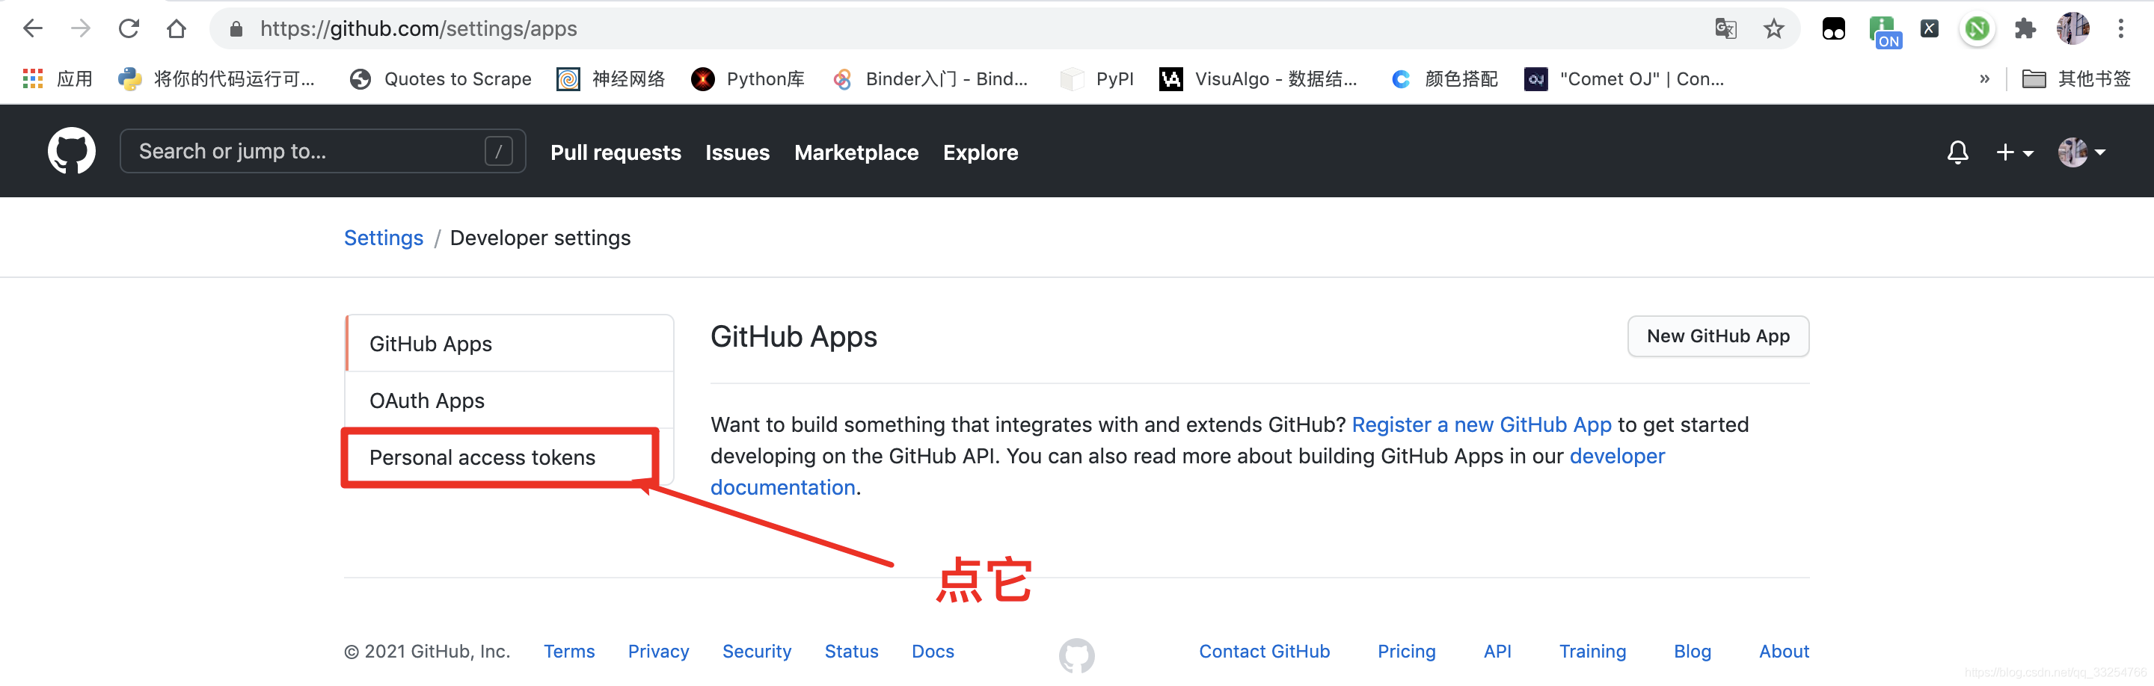Select OAuth Apps in the sidebar
This screenshot has height=686, width=2154.
(x=509, y=401)
